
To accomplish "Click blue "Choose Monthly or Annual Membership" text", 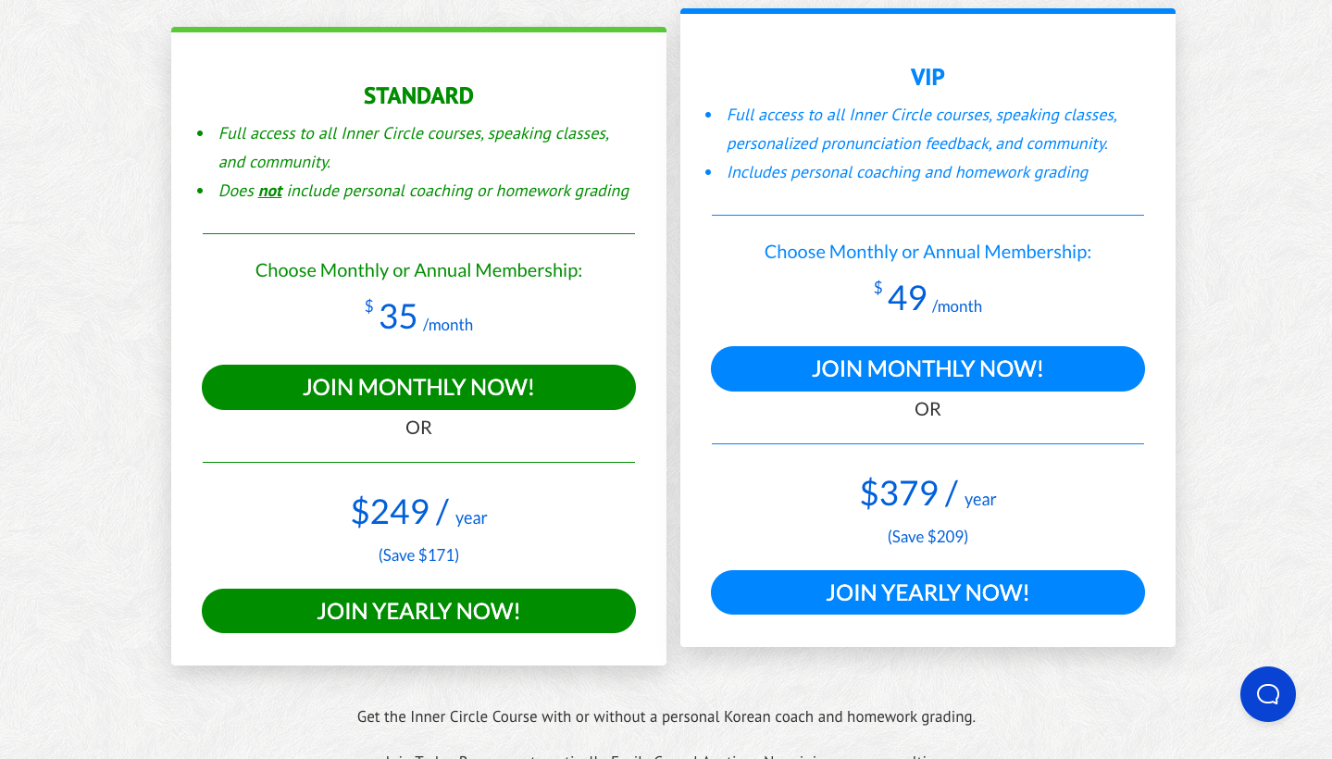I will click(x=927, y=252).
